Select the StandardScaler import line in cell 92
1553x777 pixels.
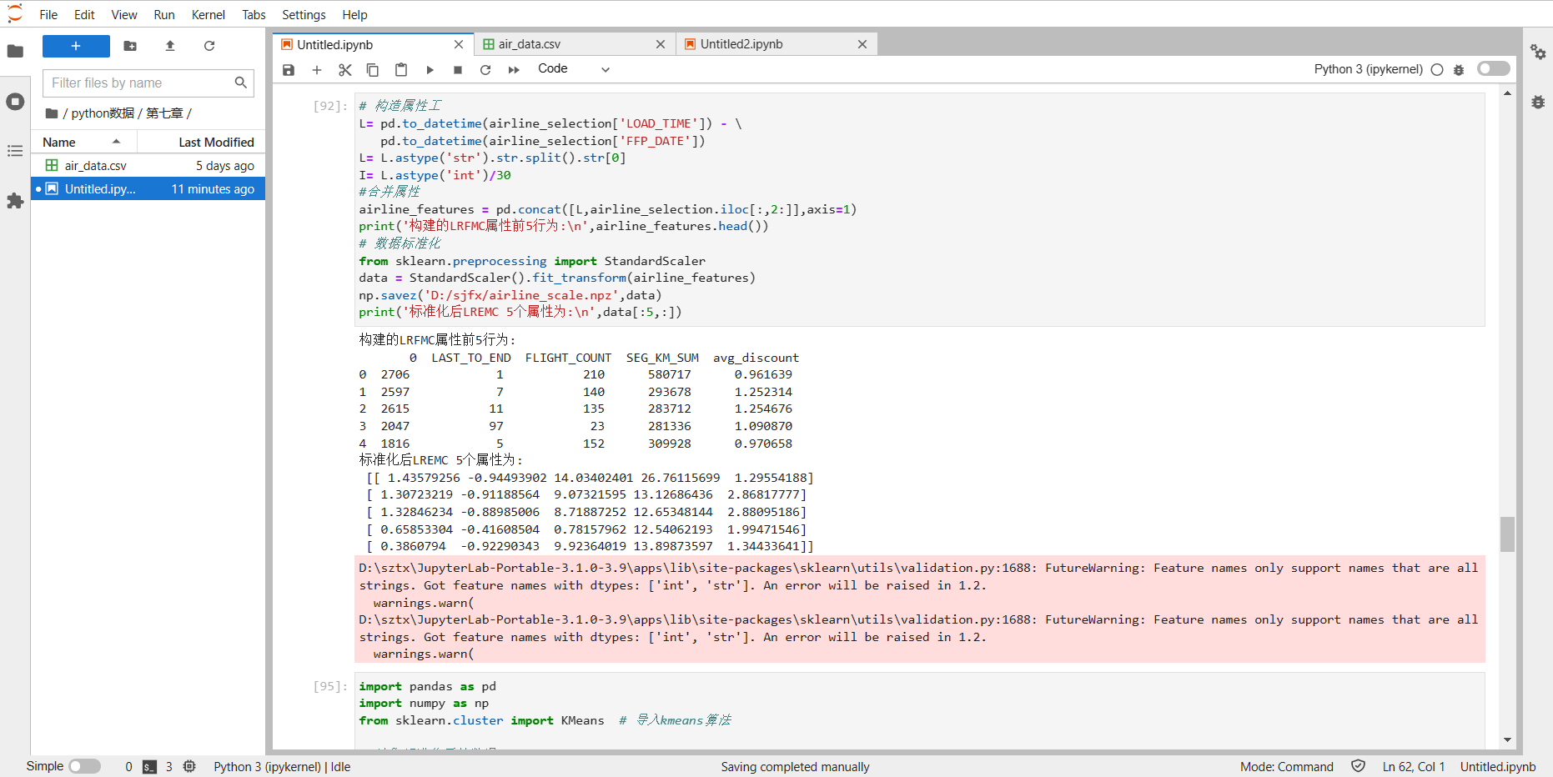tap(532, 261)
